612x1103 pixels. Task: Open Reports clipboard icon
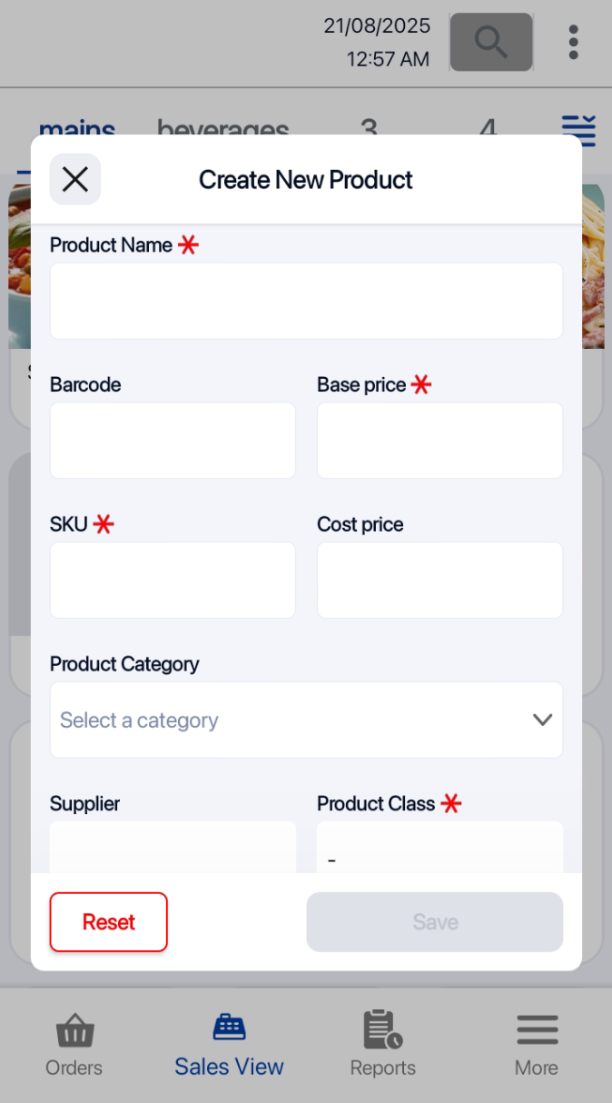[382, 1029]
